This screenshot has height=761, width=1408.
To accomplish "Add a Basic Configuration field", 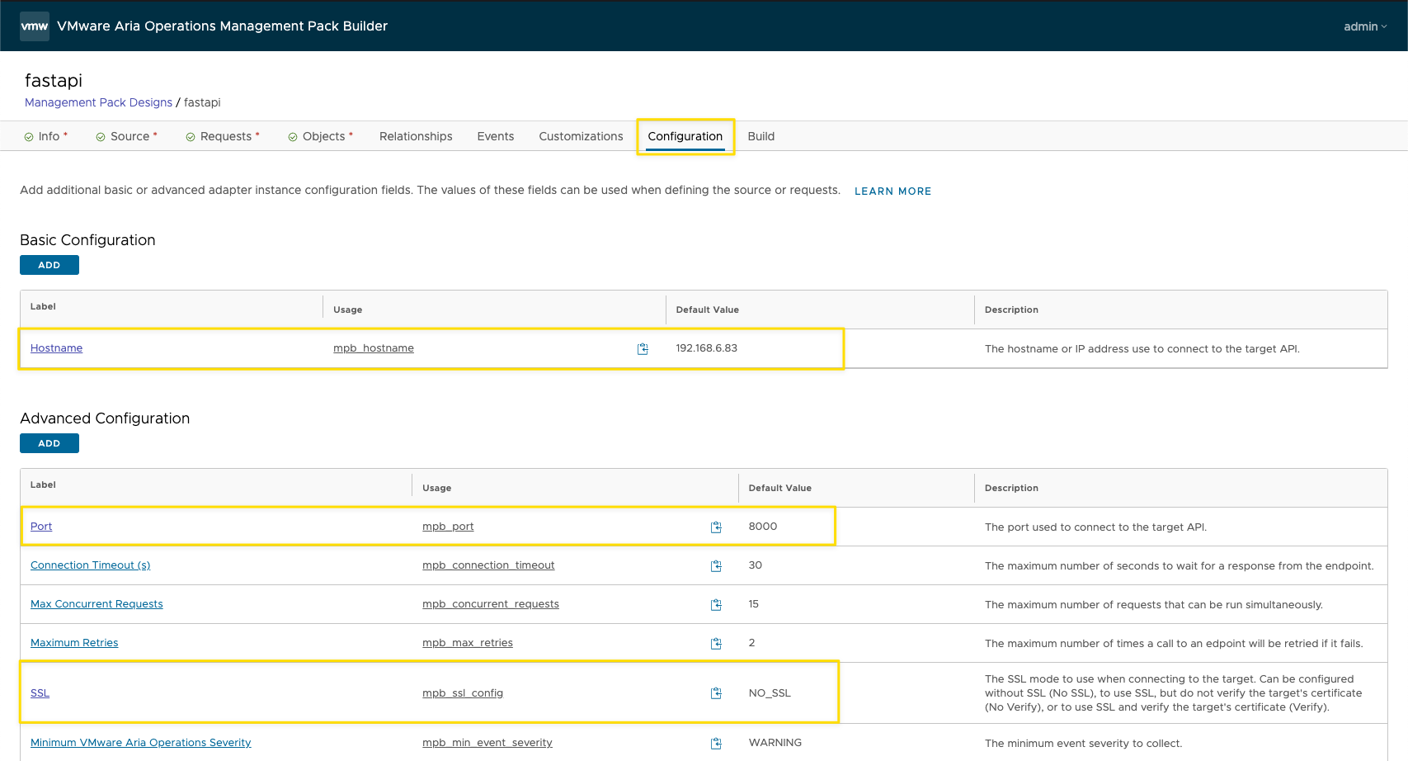I will click(49, 265).
